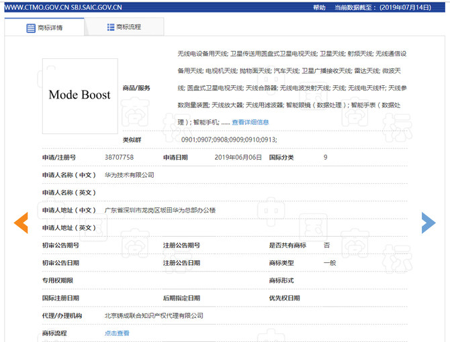Click the 国际分类 label
This screenshot has height=342, width=450.
click(x=281, y=157)
